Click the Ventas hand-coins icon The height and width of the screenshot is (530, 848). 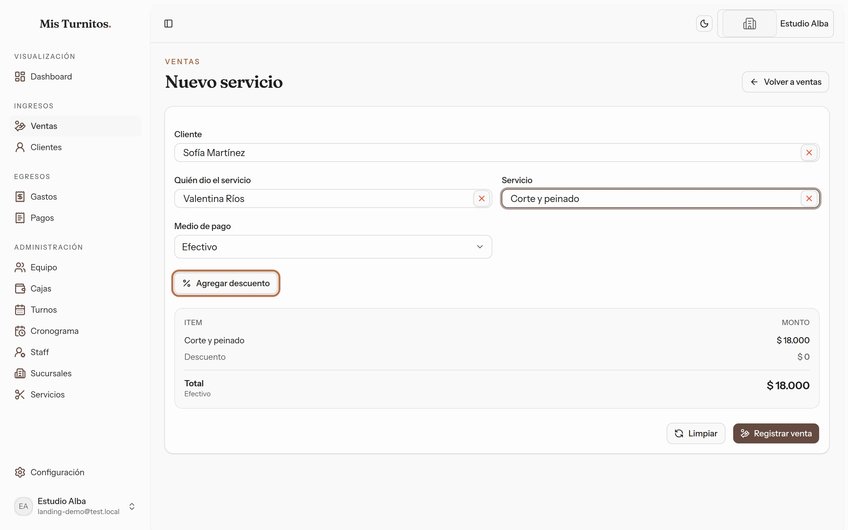pyautogui.click(x=20, y=126)
